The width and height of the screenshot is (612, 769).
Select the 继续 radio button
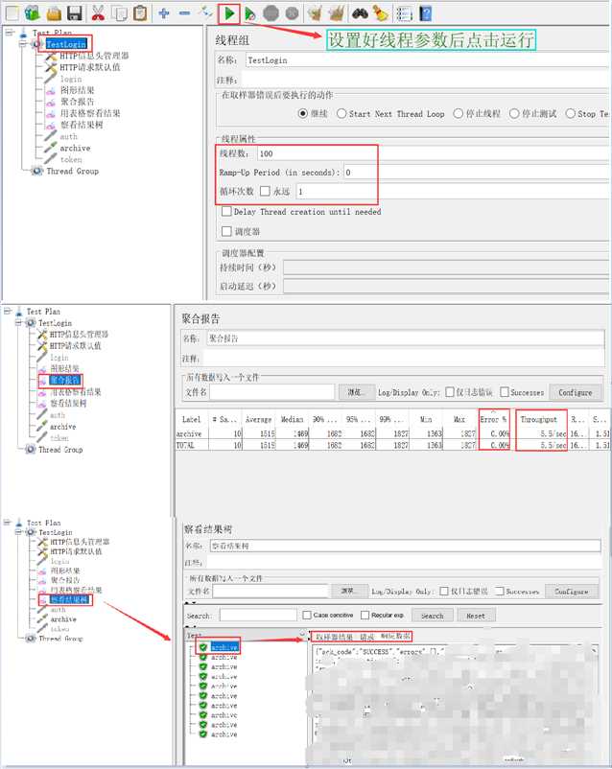303,114
